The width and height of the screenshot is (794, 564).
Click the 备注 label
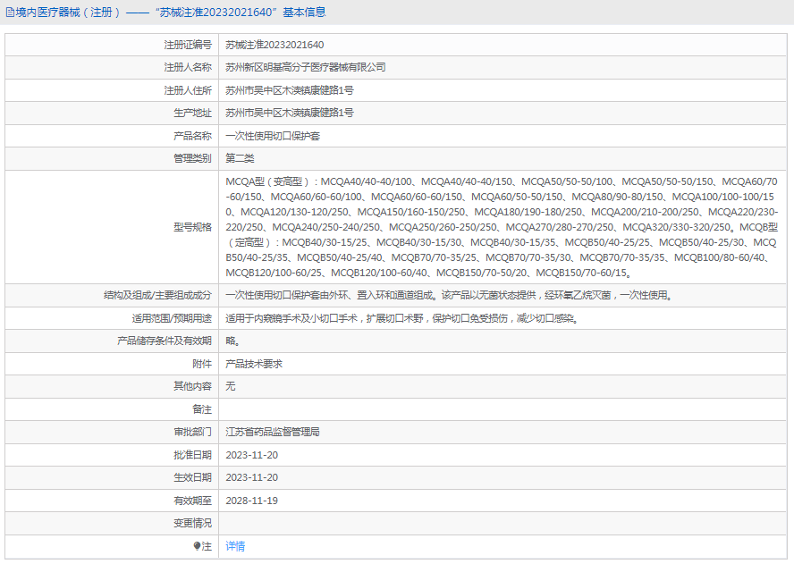click(202, 409)
